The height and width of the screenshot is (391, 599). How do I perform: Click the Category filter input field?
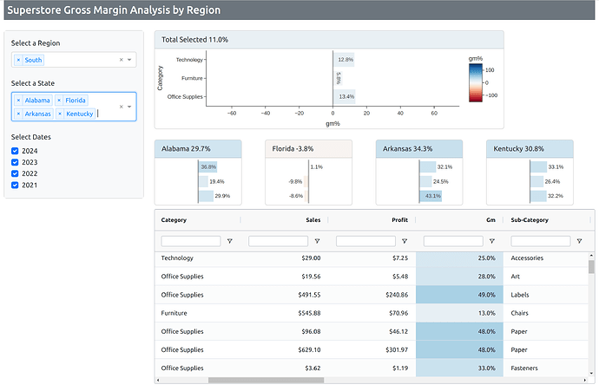191,241
